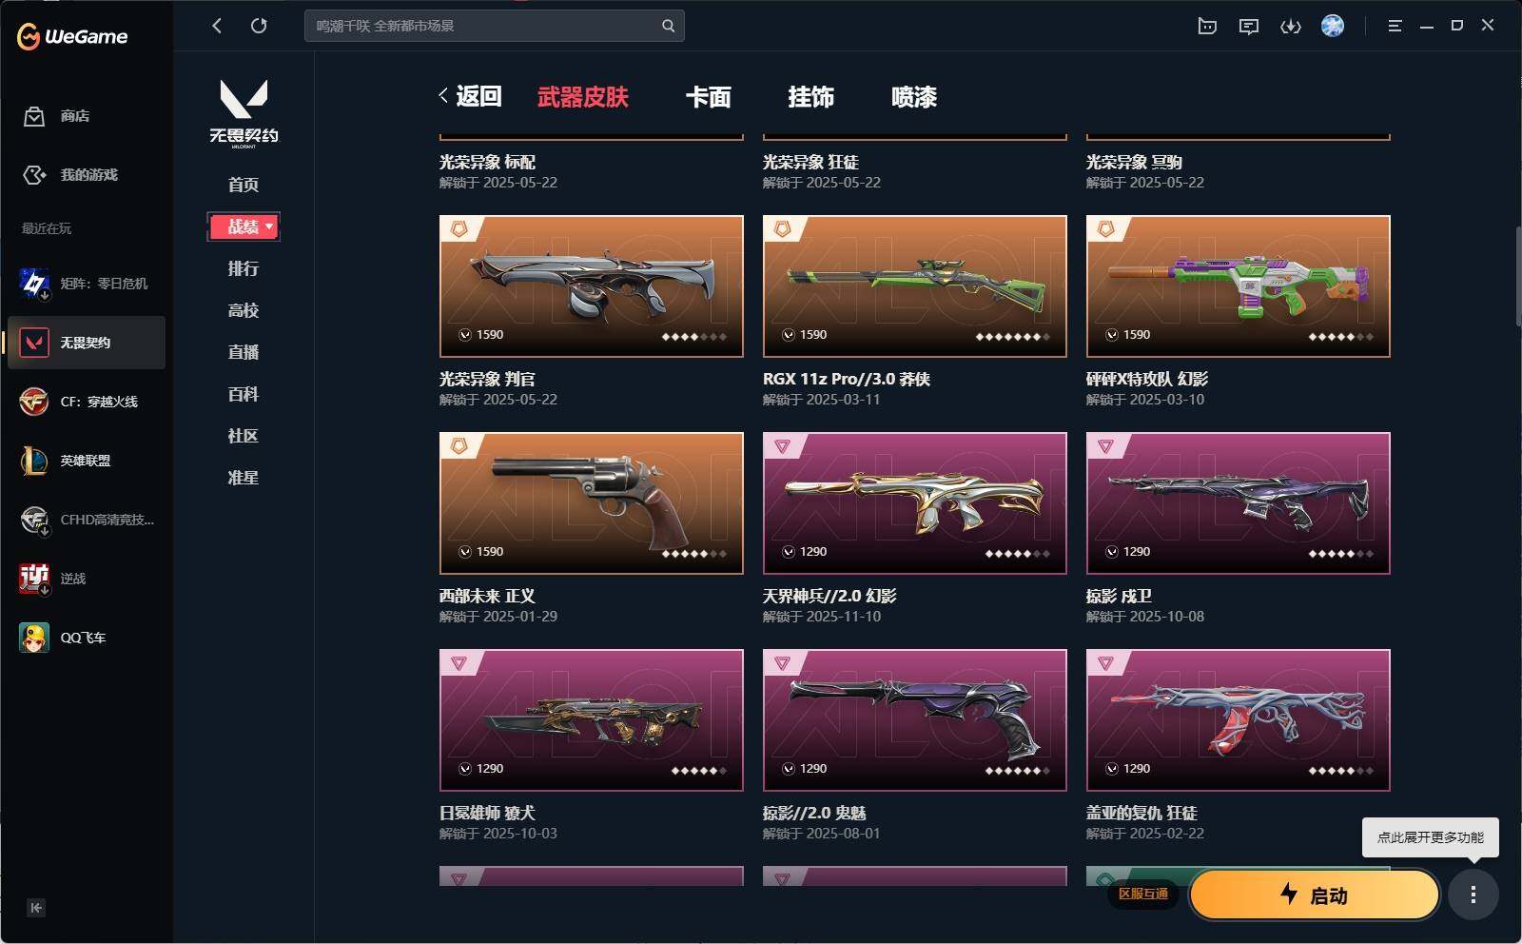This screenshot has width=1522, height=944.
Task: Open the messages icon in title bar
Action: pyautogui.click(x=1249, y=27)
